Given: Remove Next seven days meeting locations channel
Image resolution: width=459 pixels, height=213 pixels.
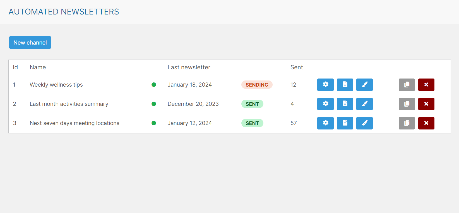Looking at the screenshot, I should click(x=426, y=123).
